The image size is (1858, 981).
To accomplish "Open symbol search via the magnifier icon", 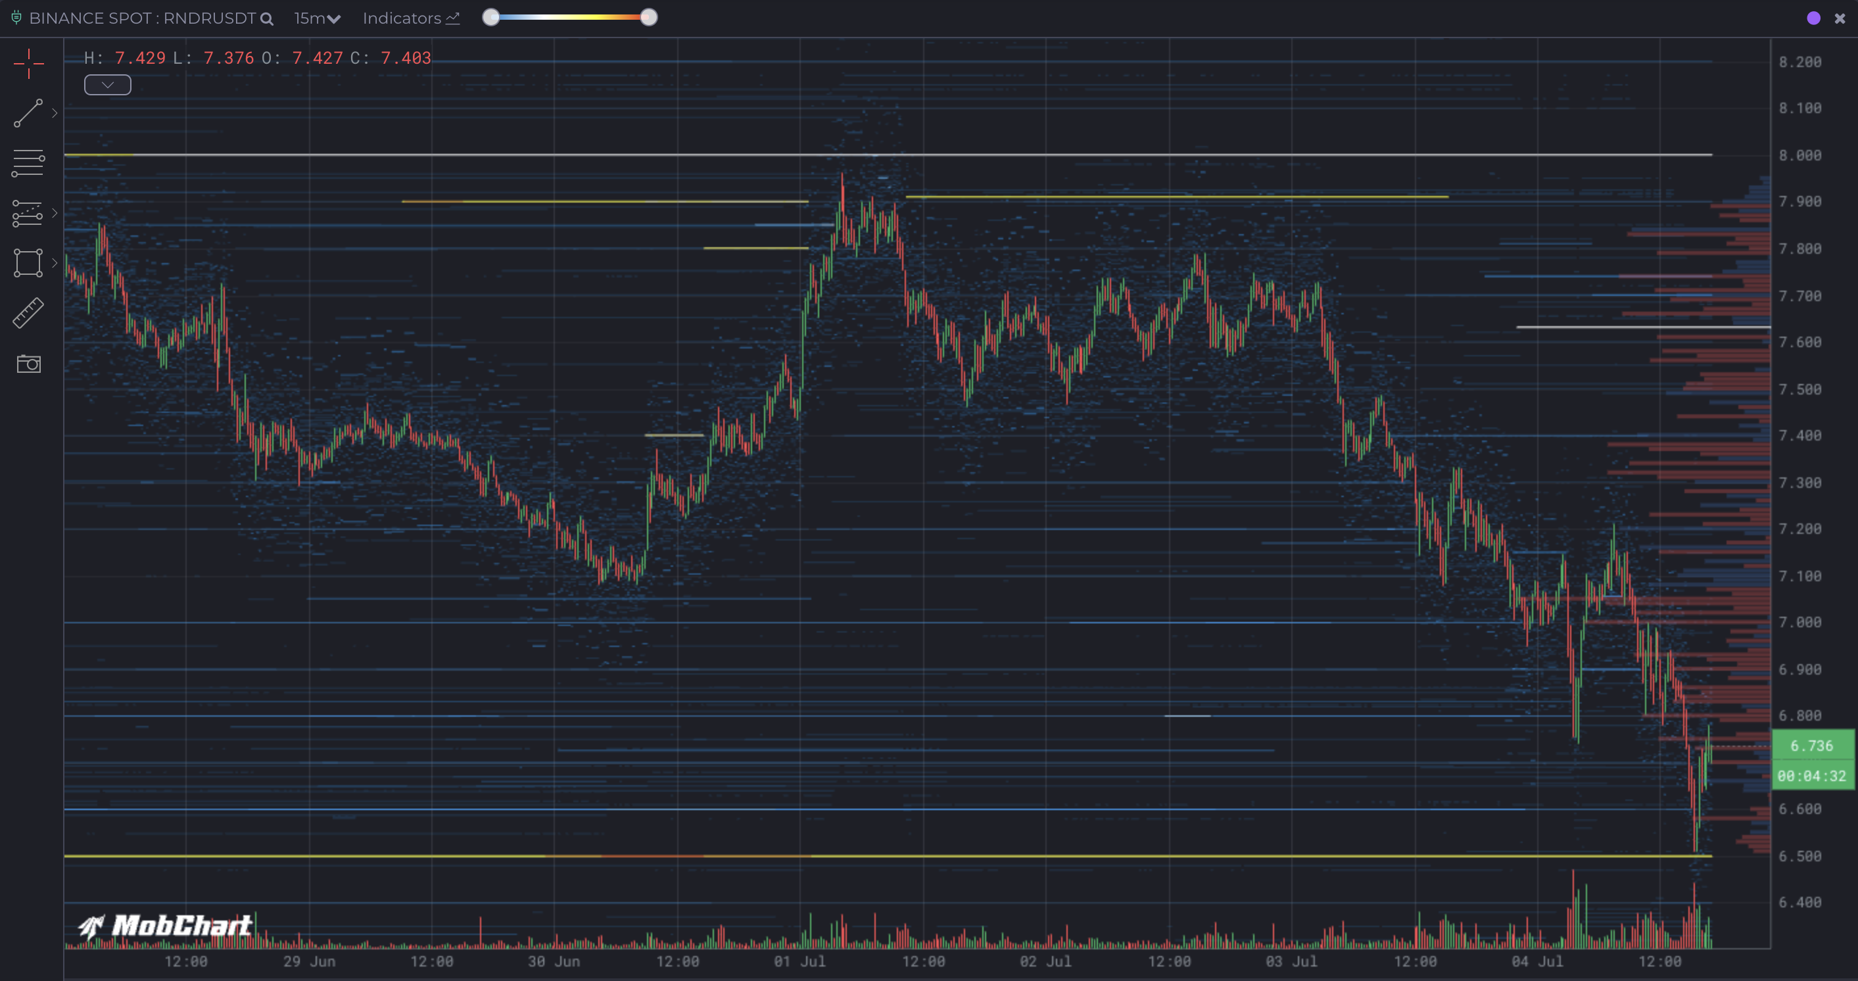I will click(x=267, y=19).
